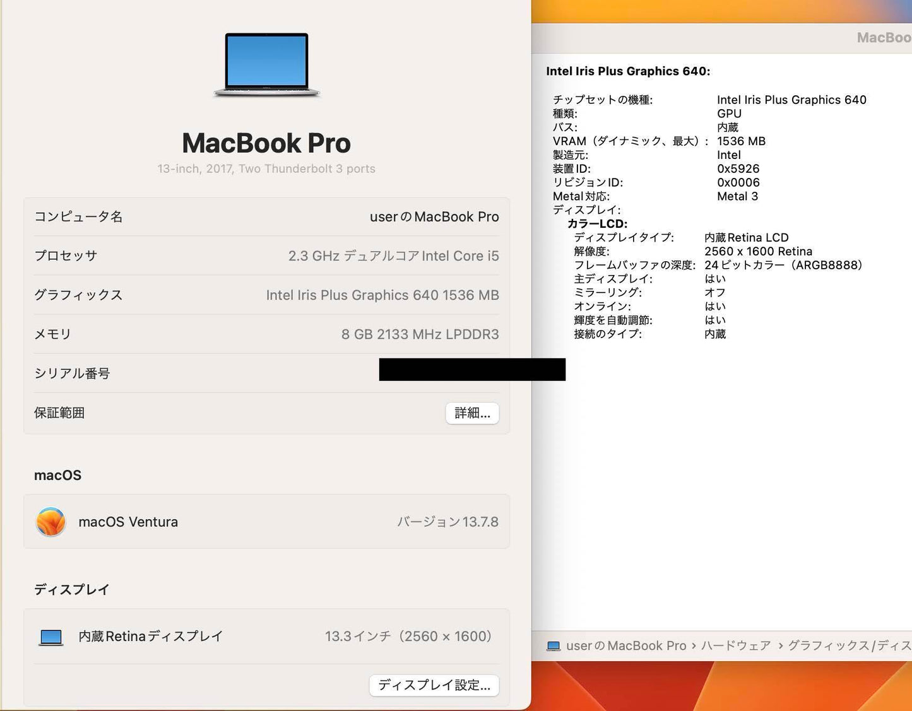Click the シリアル番号 label

pos(72,373)
